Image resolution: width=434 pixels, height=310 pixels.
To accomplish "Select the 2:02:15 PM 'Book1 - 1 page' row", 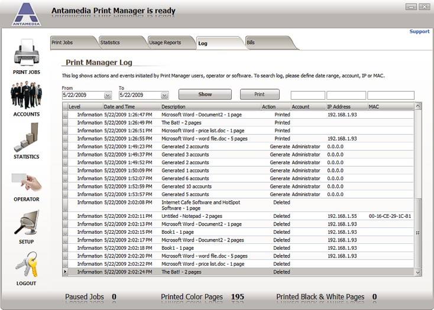I will pos(238,232).
